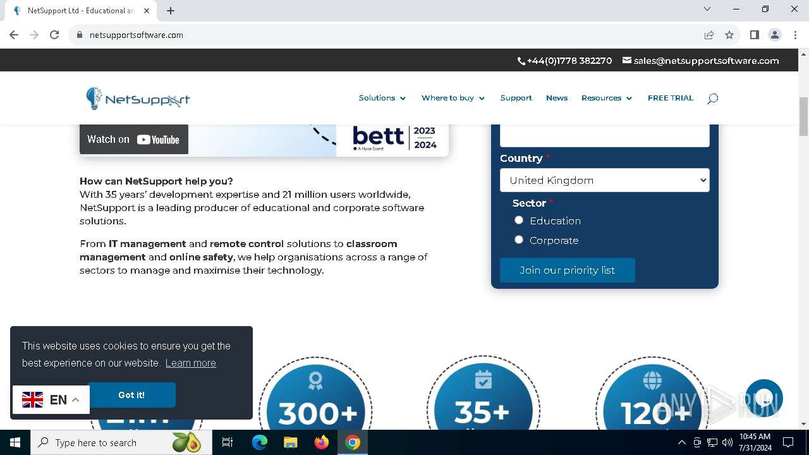
Task: Click the taskbar clock showing 10:45 AM
Action: pyautogui.click(x=755, y=442)
